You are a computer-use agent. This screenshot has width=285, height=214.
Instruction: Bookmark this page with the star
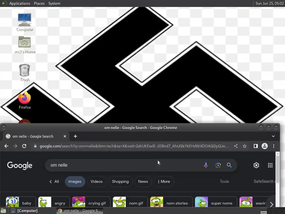point(245,146)
